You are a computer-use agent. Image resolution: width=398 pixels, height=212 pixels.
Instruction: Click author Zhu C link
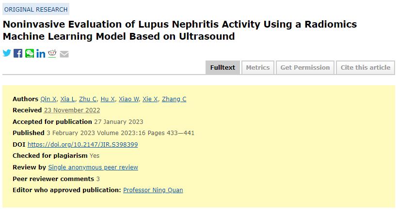(88, 99)
